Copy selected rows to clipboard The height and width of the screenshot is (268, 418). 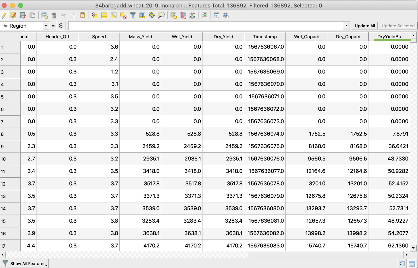tap(73, 15)
